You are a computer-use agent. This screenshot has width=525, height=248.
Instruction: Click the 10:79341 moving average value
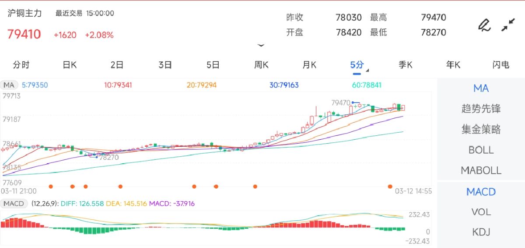click(118, 85)
